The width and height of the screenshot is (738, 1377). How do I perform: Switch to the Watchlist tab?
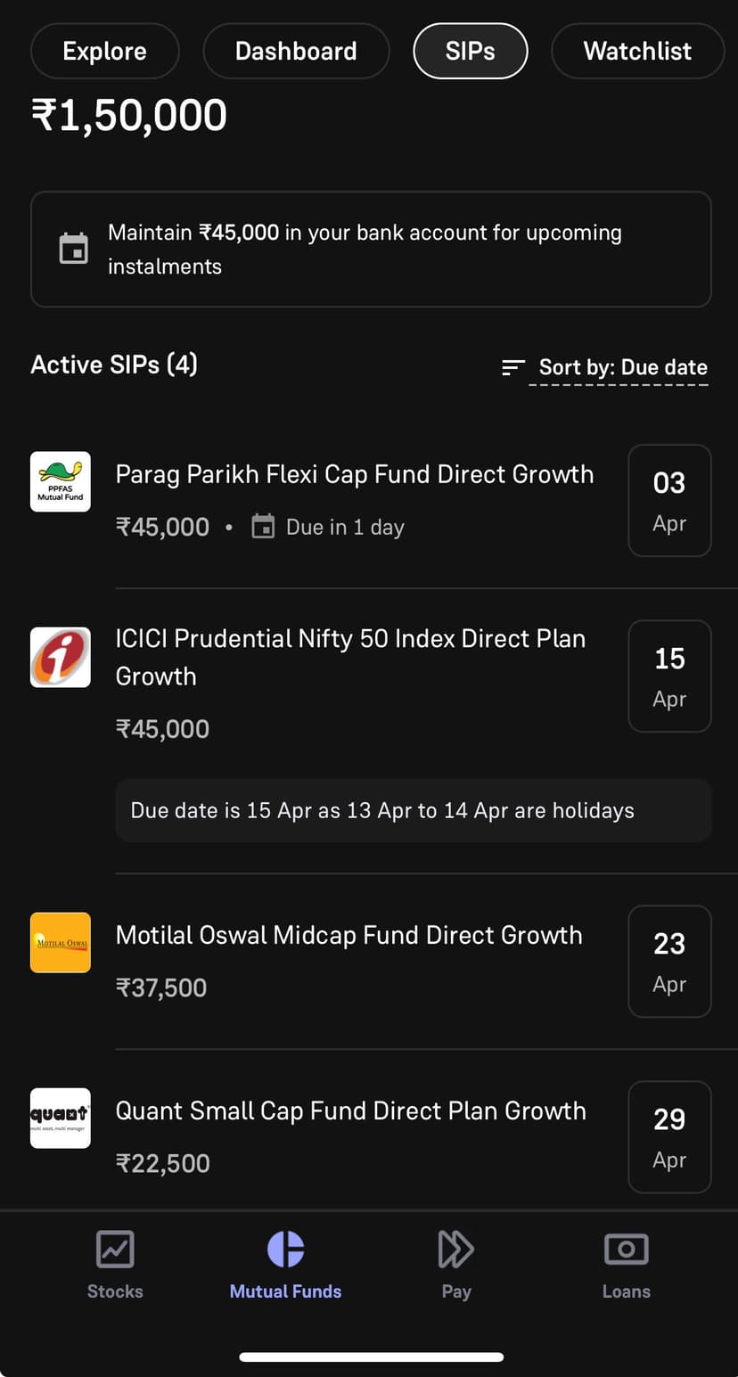[x=637, y=52]
